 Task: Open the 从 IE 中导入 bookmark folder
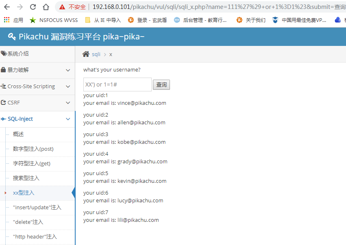103,20
